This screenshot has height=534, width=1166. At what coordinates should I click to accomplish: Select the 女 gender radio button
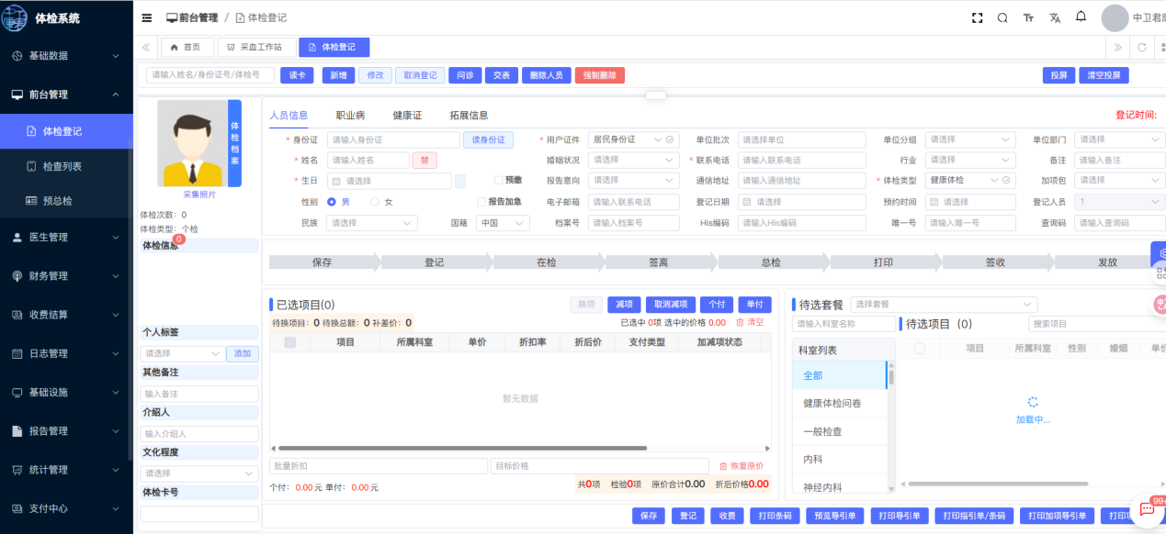(x=375, y=202)
